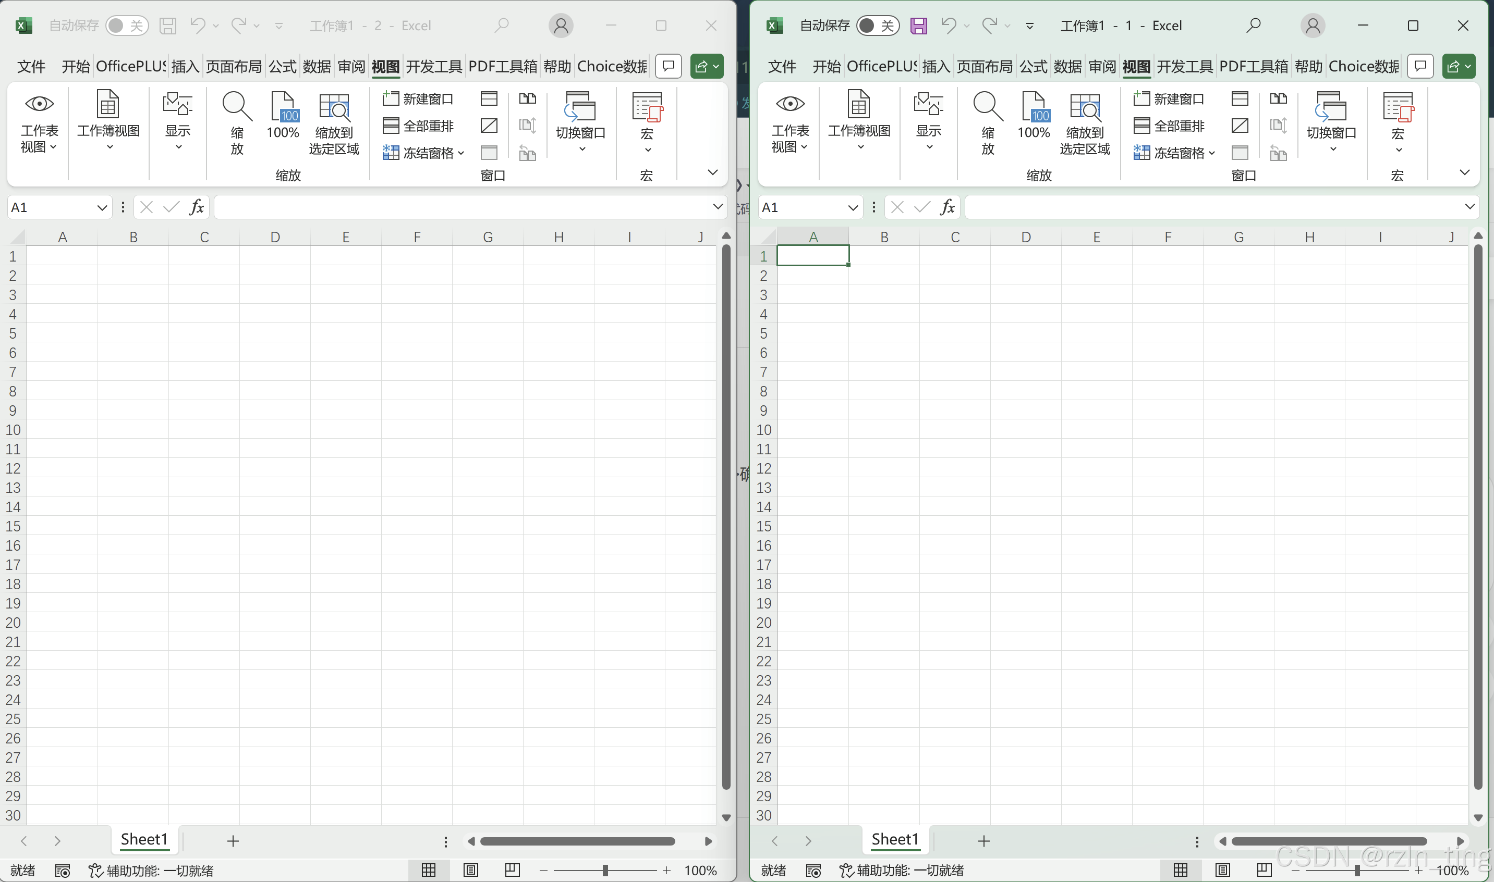The image size is (1494, 882).
Task: Open the Formulas tab in right window
Action: [x=1033, y=66]
